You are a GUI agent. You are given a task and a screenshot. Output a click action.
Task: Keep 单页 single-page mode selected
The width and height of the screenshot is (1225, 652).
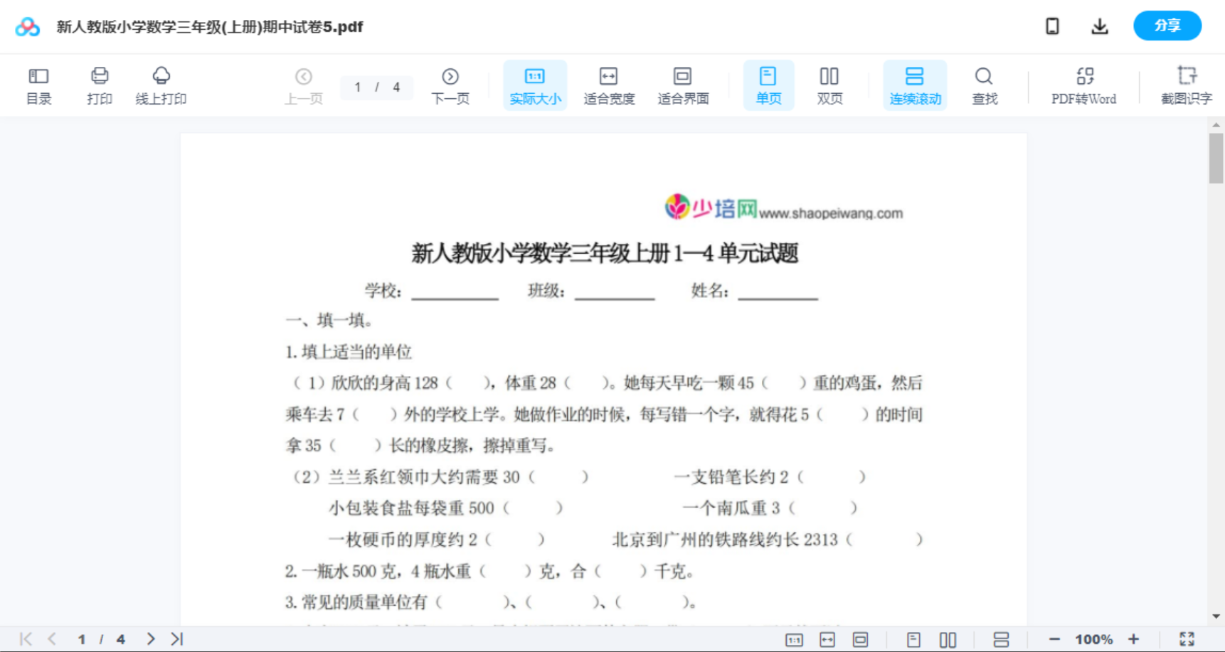768,85
